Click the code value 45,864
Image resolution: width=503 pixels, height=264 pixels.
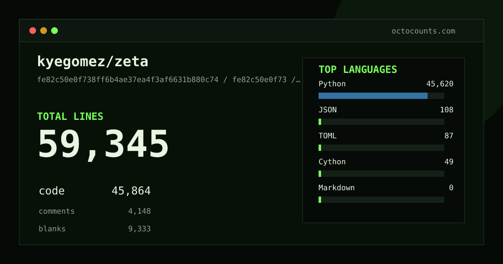coord(131,191)
